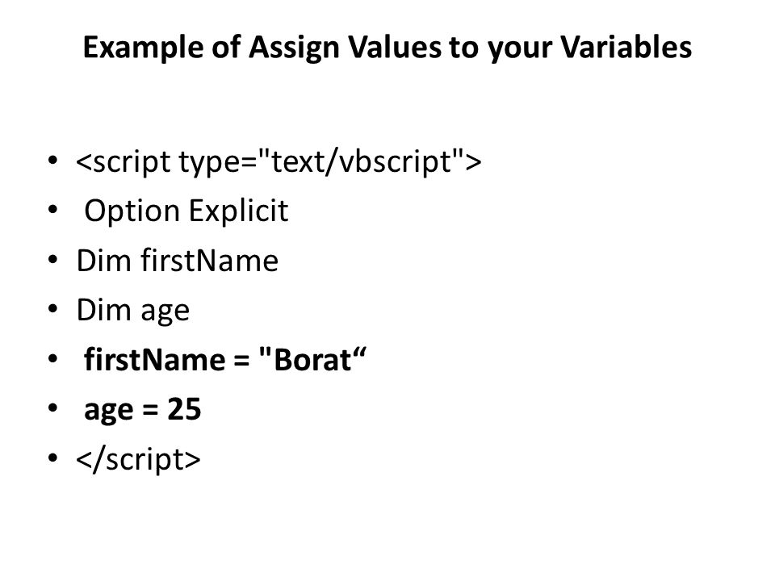
Task: Click the closing </script> tag line
Action: [x=138, y=459]
